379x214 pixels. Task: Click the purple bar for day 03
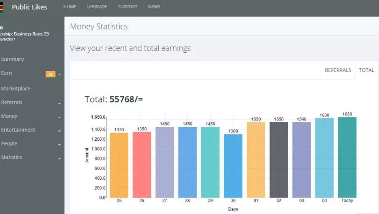(302, 160)
